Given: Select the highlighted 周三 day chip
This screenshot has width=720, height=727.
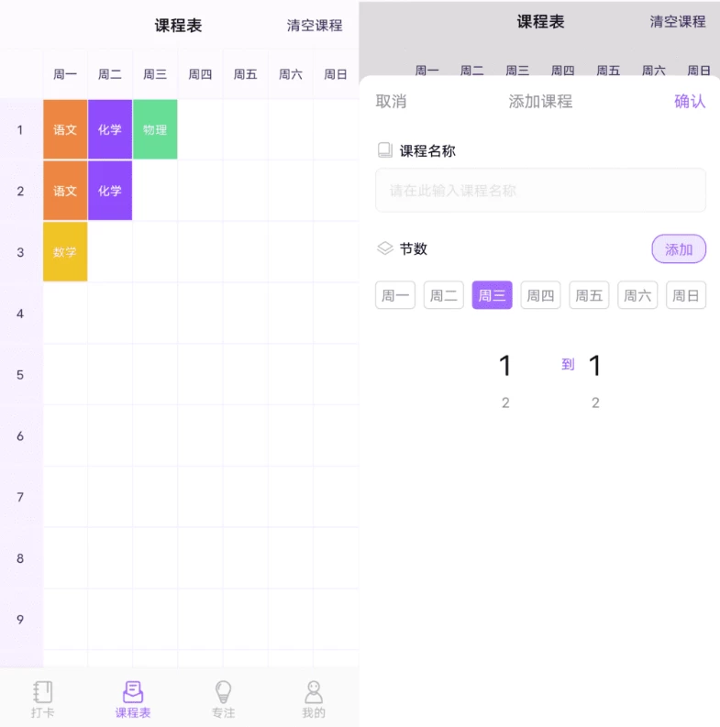Looking at the screenshot, I should (492, 295).
